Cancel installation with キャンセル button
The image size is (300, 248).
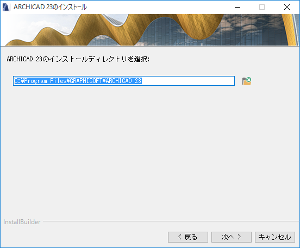pos(275,237)
